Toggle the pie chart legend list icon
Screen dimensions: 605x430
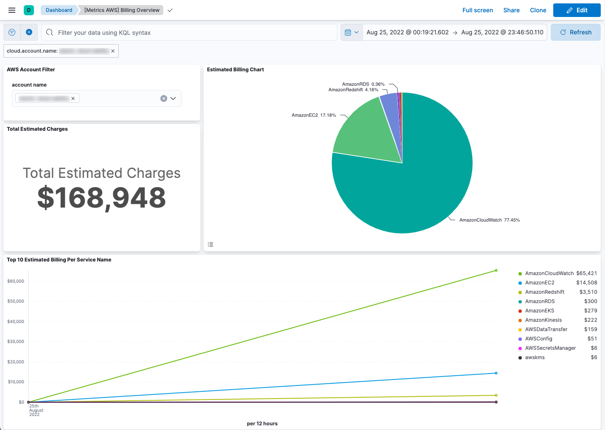coord(210,244)
